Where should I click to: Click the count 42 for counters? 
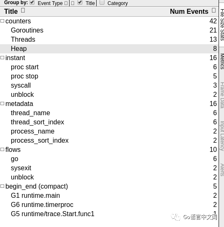(213, 21)
